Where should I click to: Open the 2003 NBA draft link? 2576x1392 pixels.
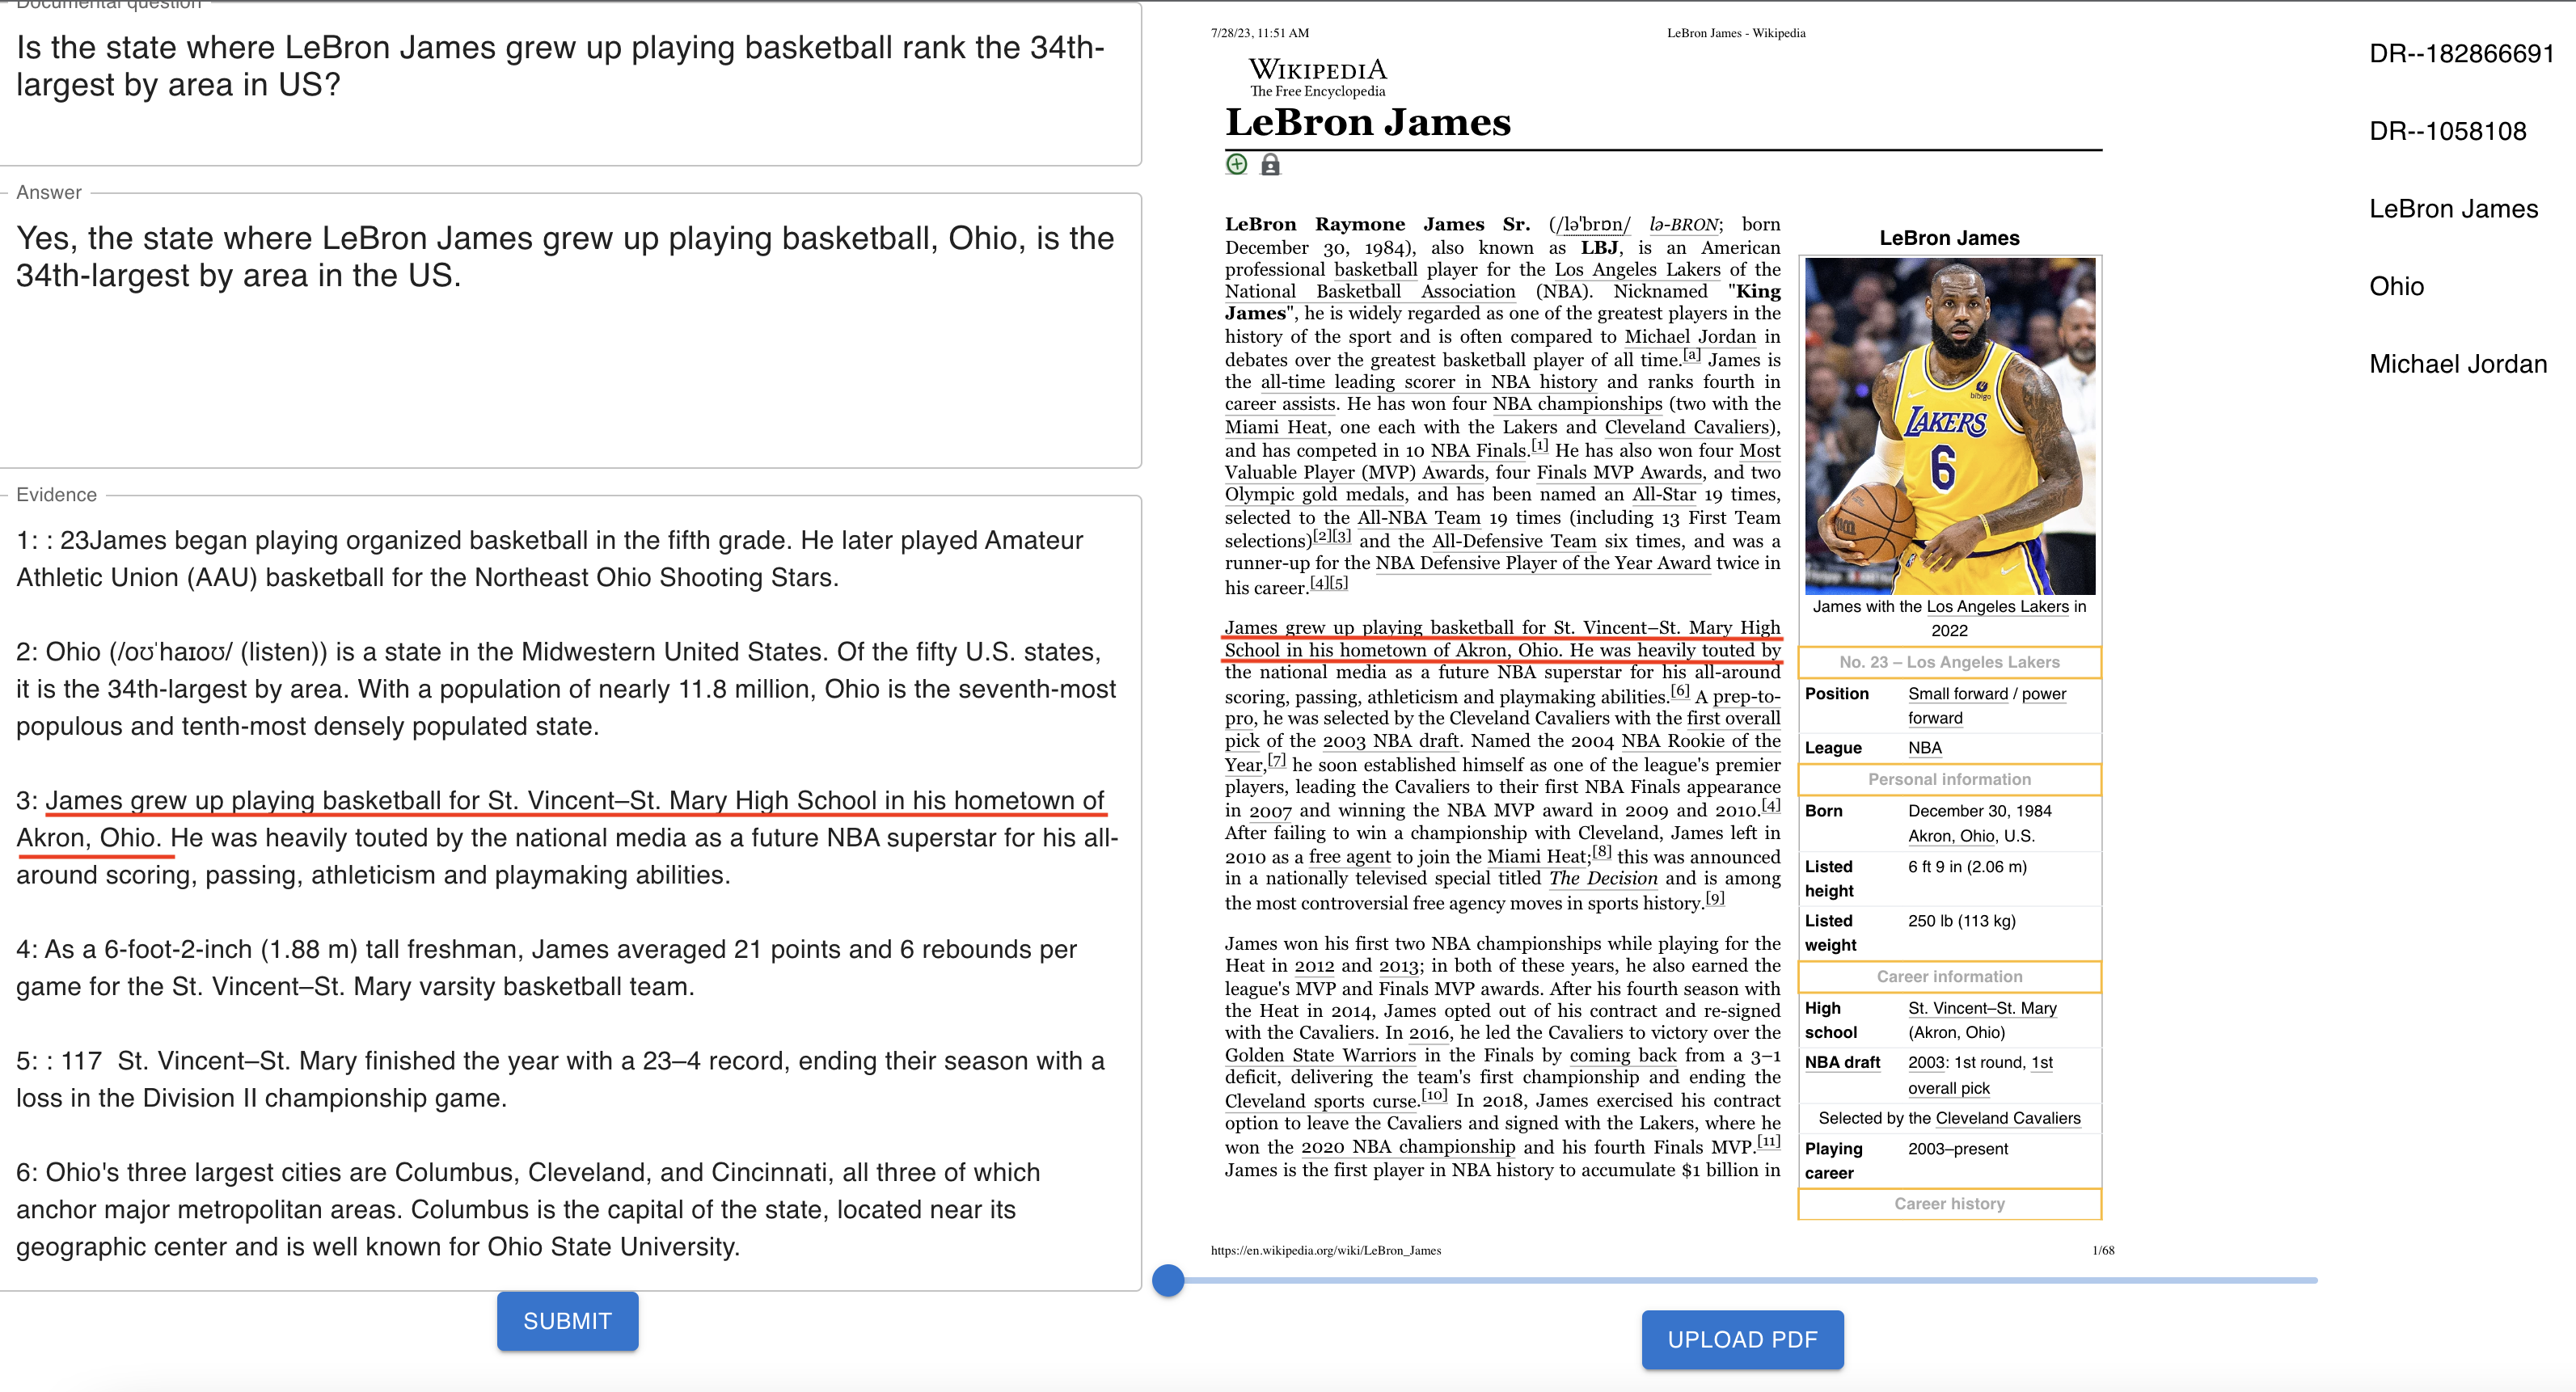(1391, 741)
